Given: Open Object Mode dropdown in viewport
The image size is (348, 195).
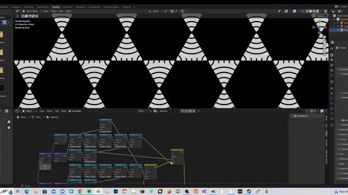Looking at the screenshot, I should click(32, 11).
